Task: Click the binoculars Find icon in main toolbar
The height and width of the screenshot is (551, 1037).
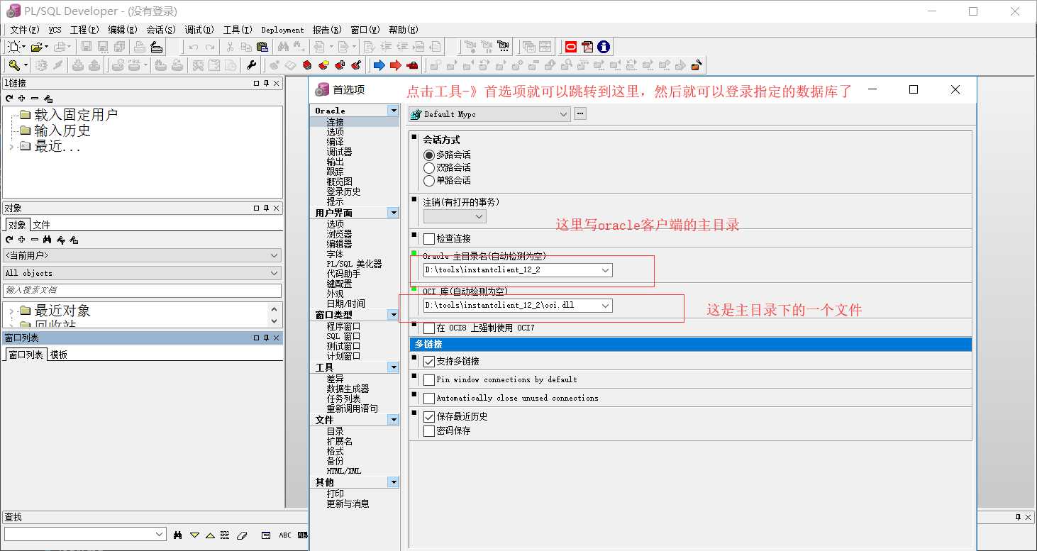Action: point(283,47)
